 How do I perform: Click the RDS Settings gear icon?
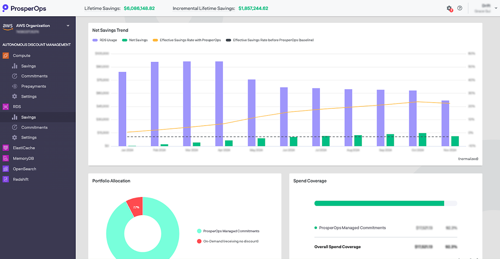coord(15,137)
